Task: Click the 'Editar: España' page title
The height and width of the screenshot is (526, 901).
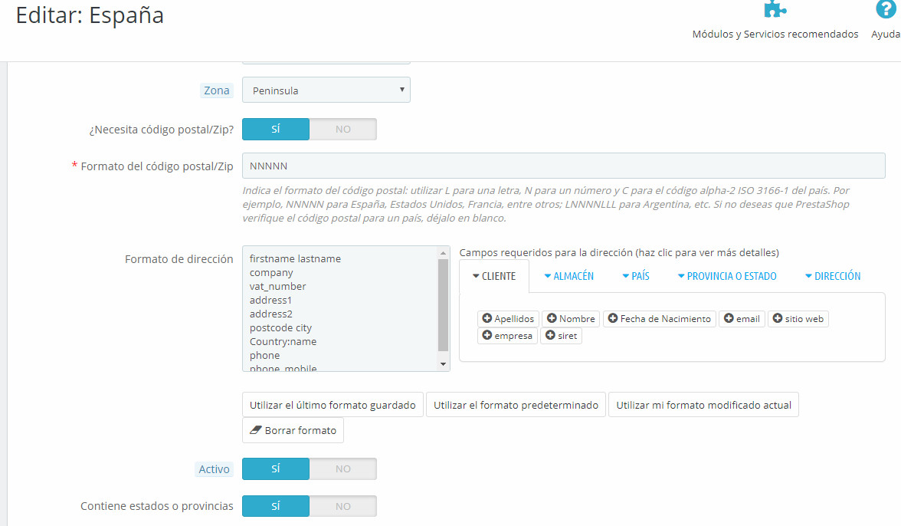Action: coord(90,15)
